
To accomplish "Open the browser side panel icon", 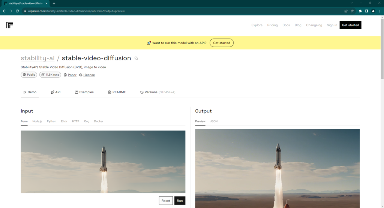I will click(367, 11).
